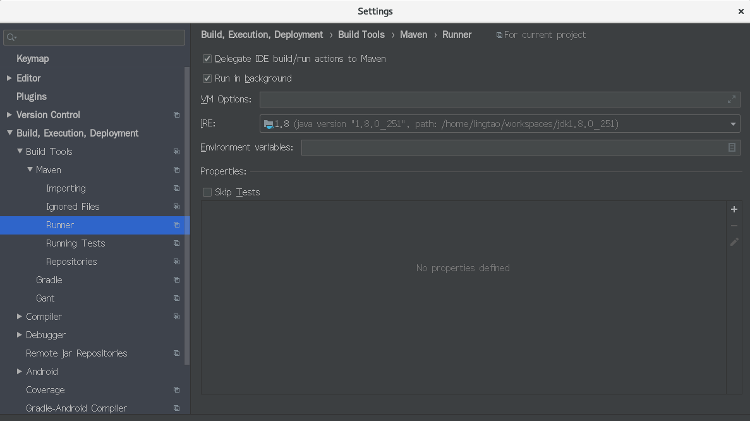The width and height of the screenshot is (750, 421).
Task: Click the copy icon before 'For current project'
Action: pyautogui.click(x=499, y=35)
